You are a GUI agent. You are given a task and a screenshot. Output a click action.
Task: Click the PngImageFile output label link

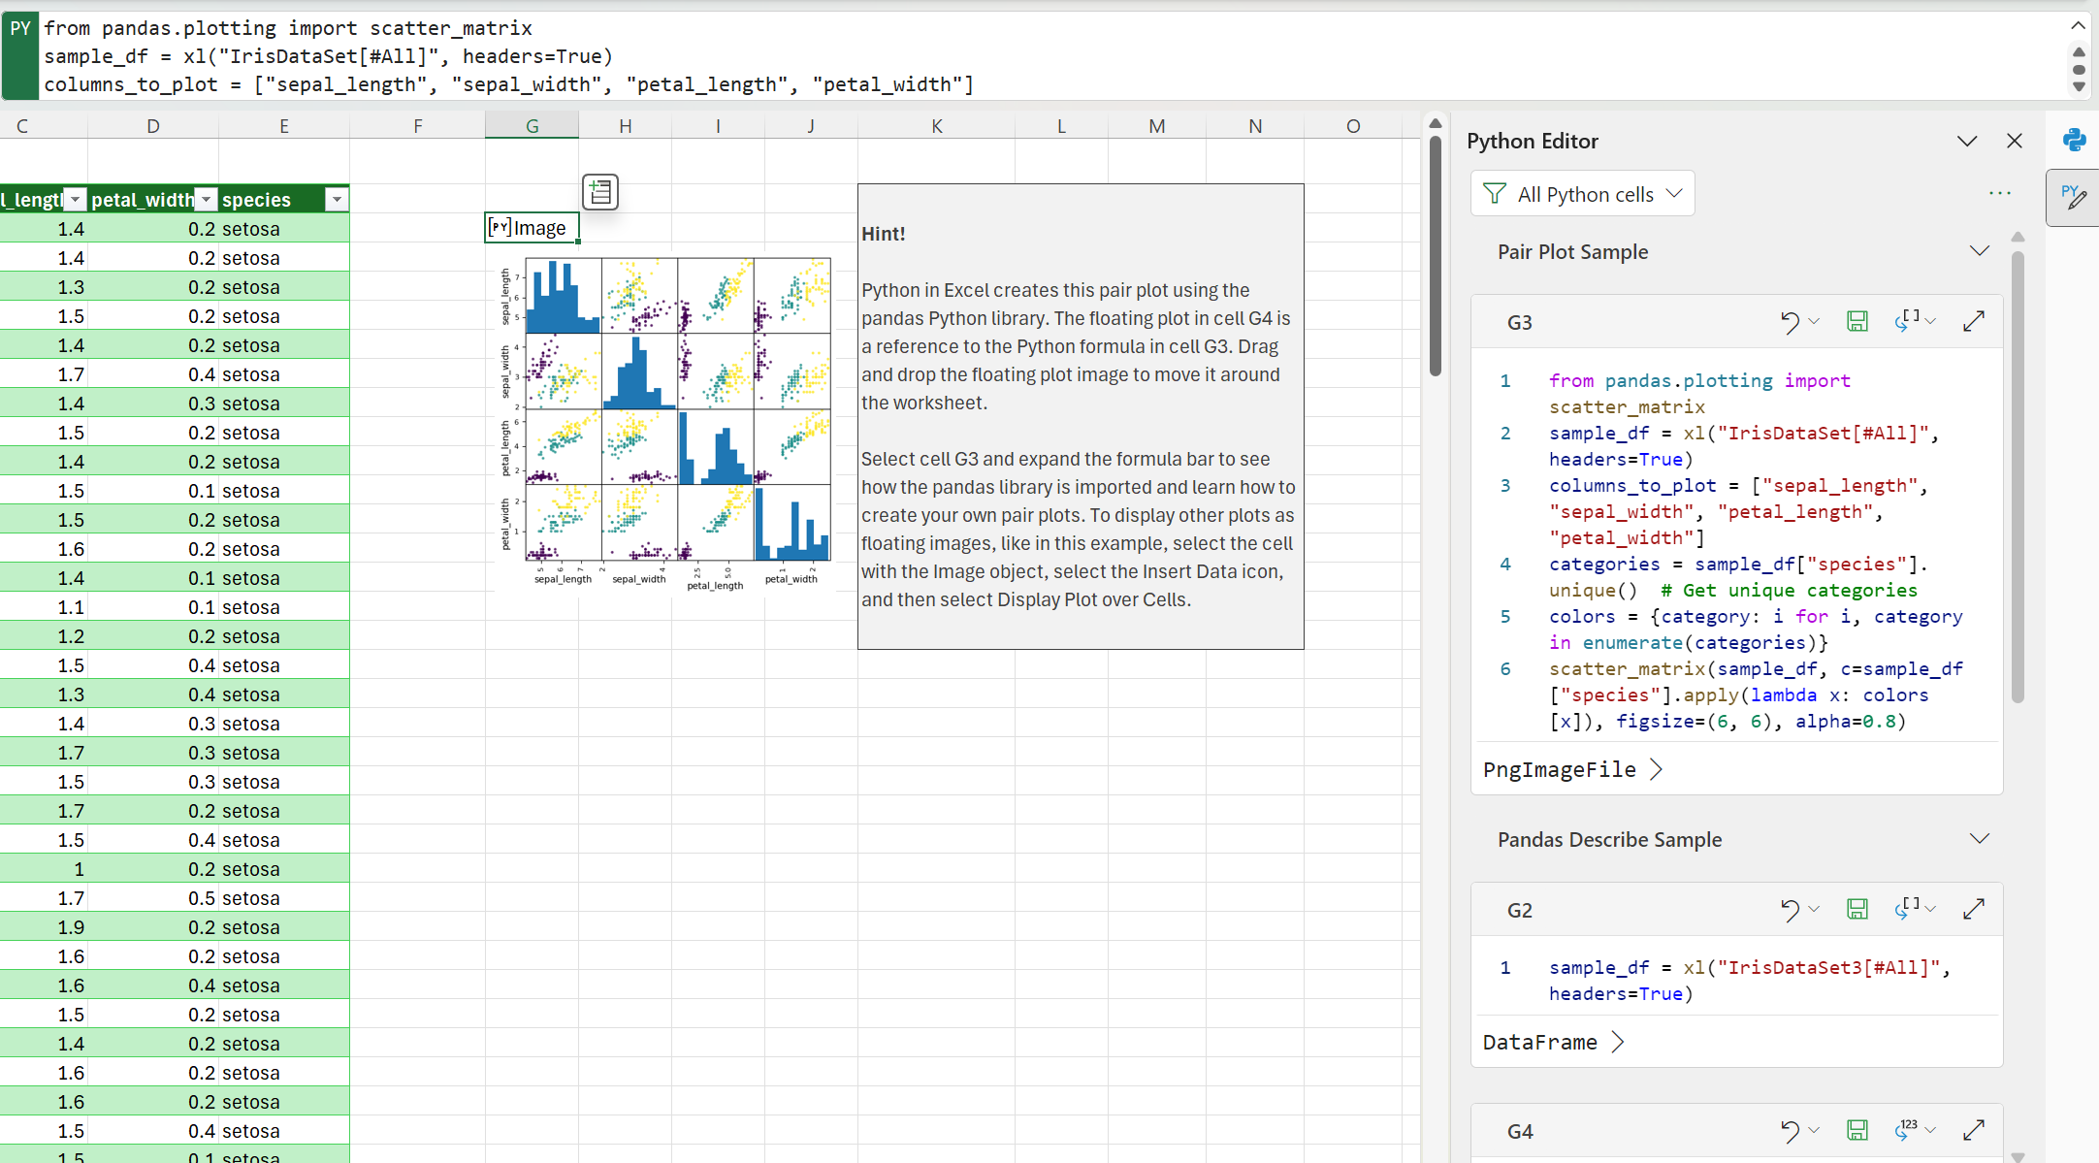[1560, 769]
